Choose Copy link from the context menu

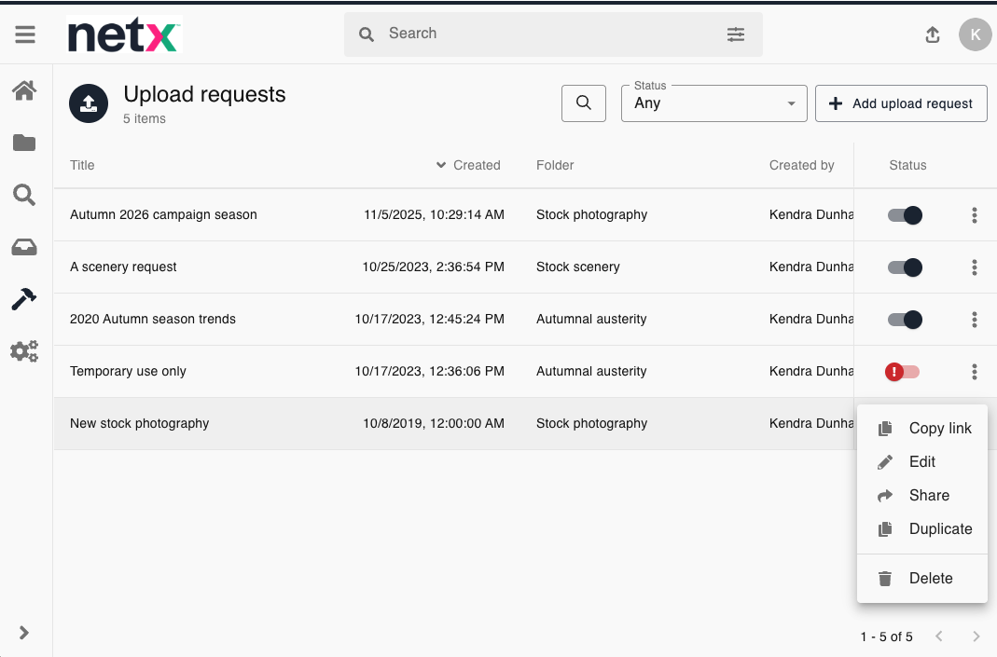tap(939, 429)
